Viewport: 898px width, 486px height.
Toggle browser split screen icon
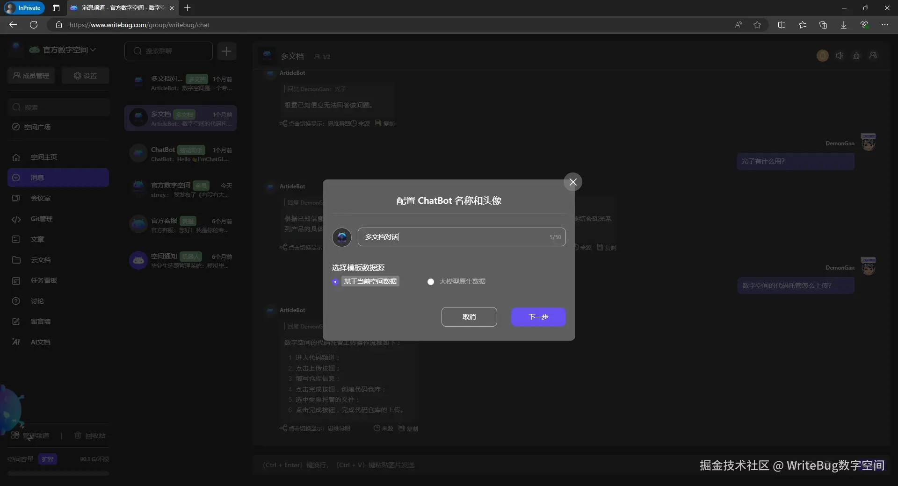(782, 25)
